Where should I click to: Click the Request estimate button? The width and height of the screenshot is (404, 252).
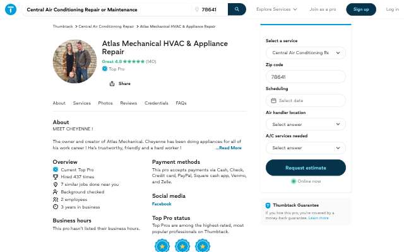[x=306, y=168]
